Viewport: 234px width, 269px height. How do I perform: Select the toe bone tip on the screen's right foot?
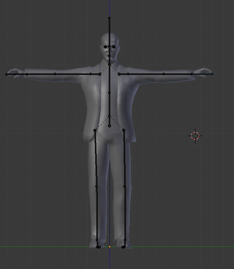(x=122, y=247)
